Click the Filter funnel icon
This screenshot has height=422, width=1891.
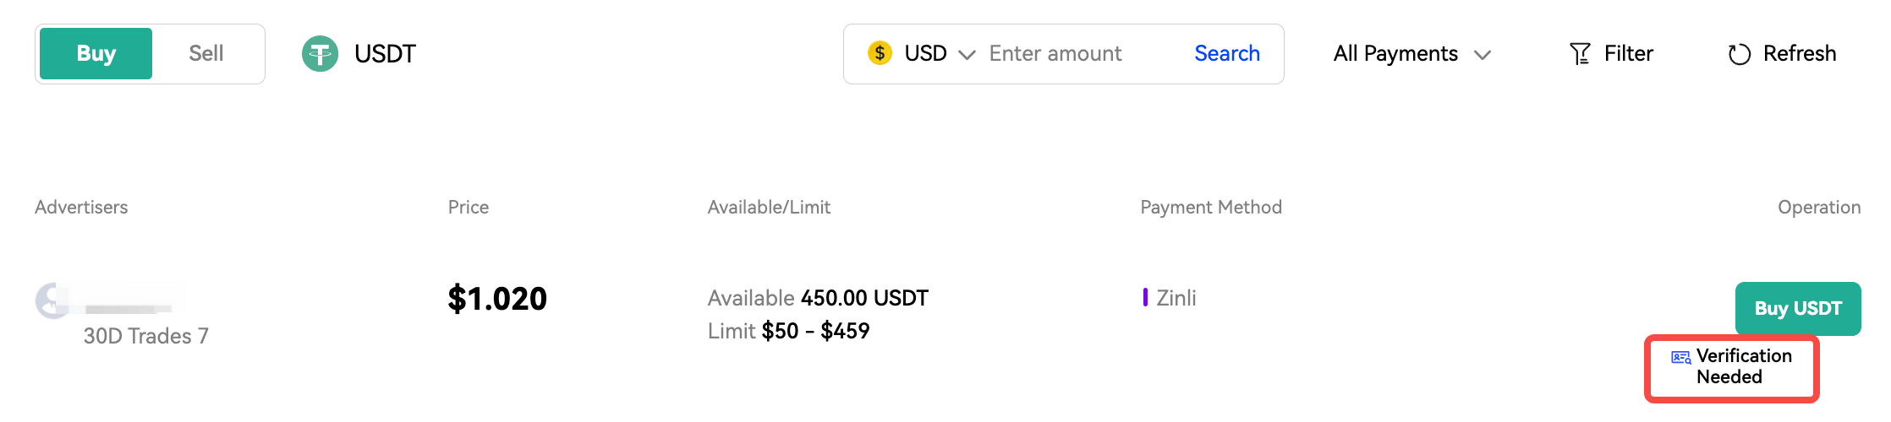pos(1579,54)
